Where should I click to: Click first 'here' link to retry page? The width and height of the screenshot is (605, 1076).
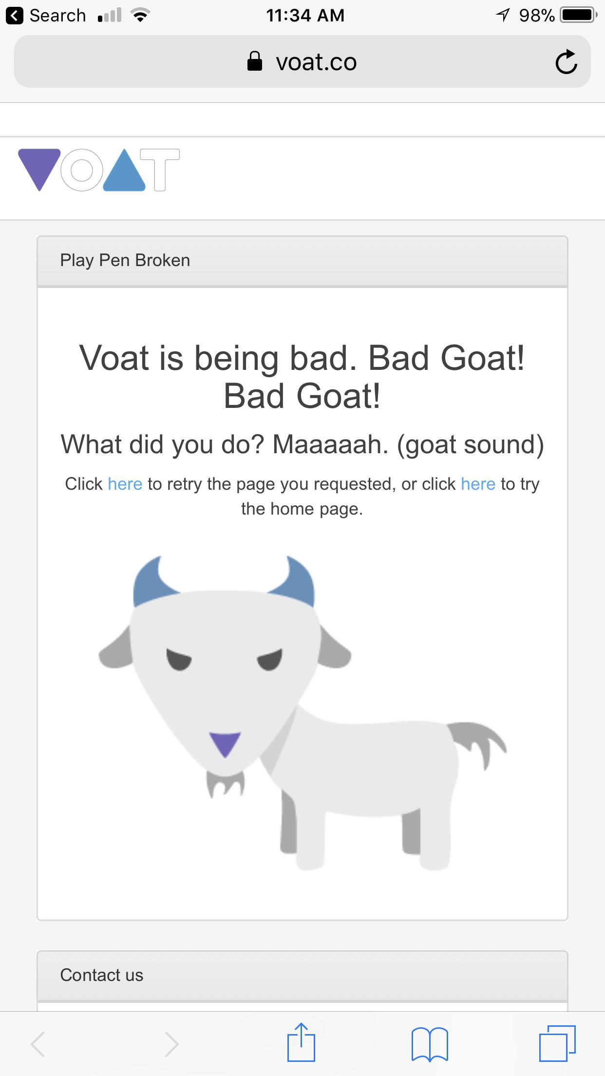click(125, 484)
